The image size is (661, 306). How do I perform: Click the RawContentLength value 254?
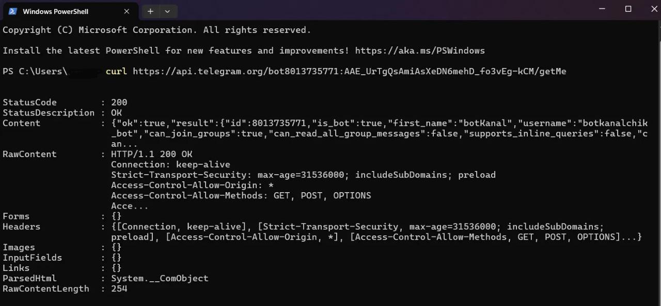tap(119, 288)
